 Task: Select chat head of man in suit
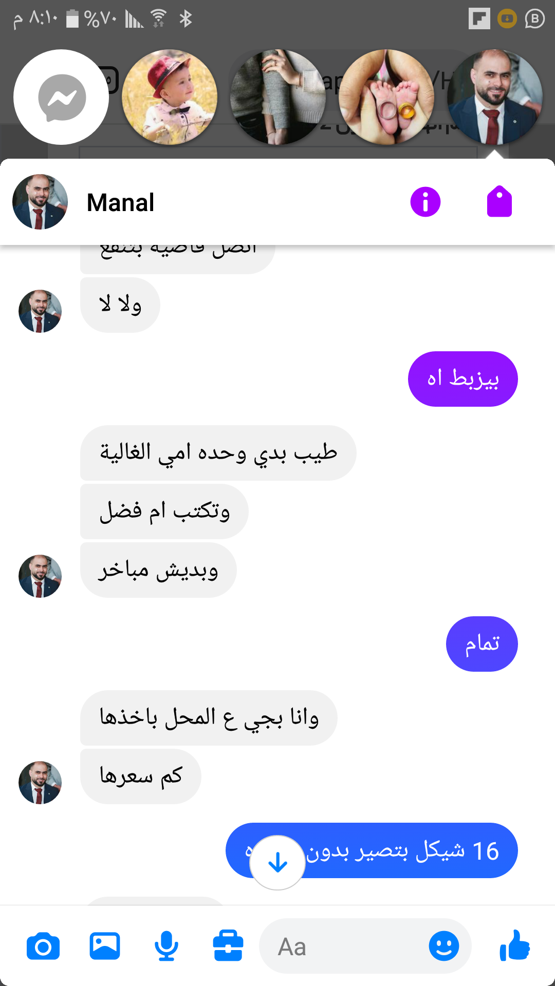tap(495, 97)
